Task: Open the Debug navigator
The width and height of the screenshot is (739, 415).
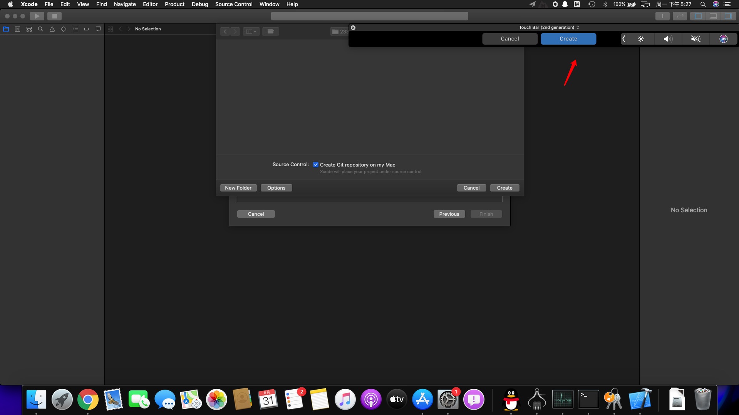Action: point(75,29)
